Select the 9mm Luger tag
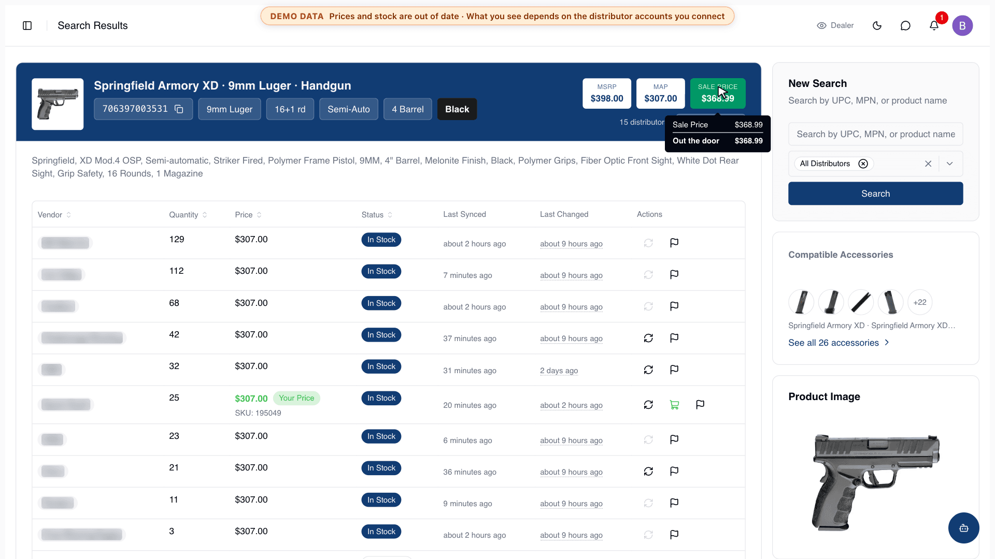This screenshot has height=559, width=995. coord(230,109)
